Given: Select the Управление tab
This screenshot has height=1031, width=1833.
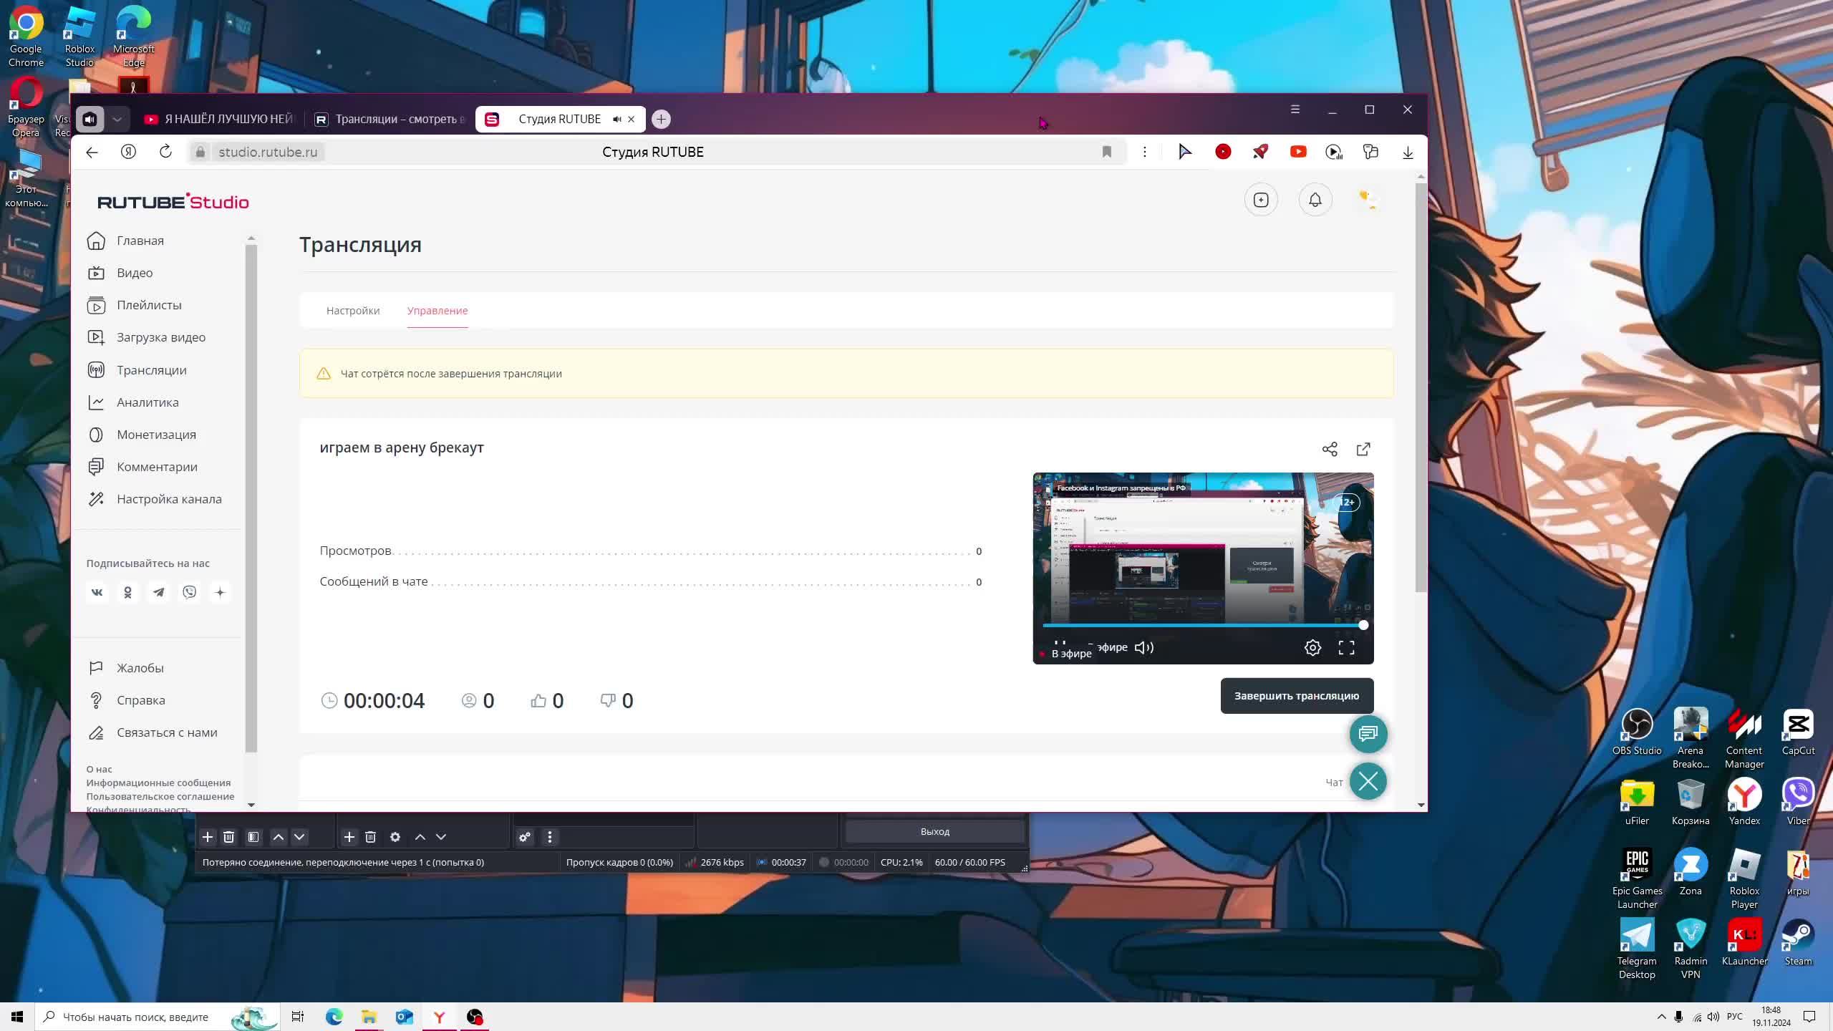Looking at the screenshot, I should (437, 311).
